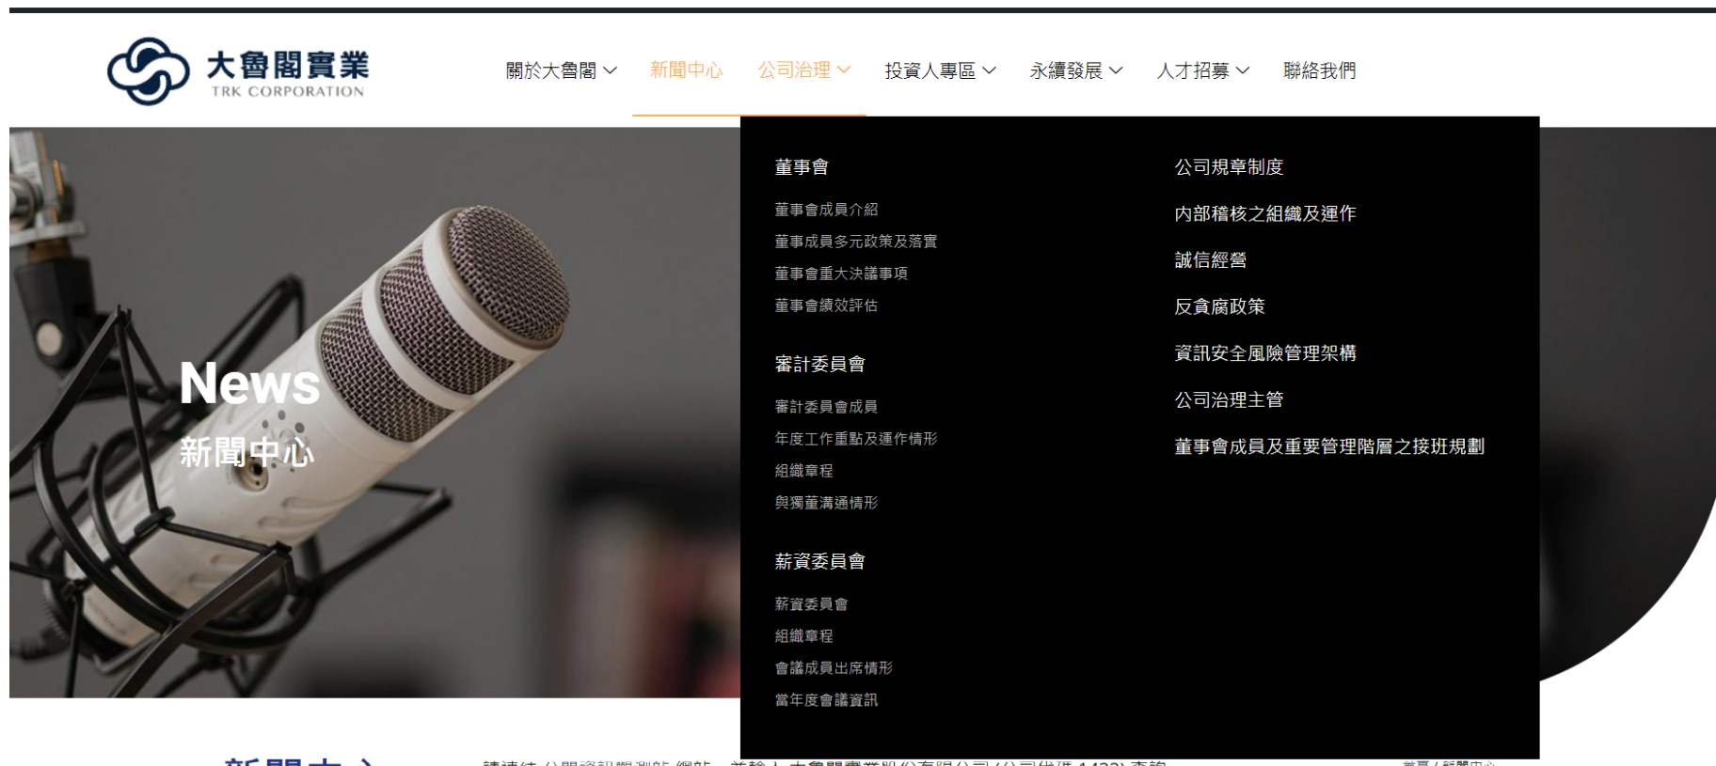The height and width of the screenshot is (766, 1716).
Task: Expand the 公司治理 dropdown chevron
Action: (844, 70)
